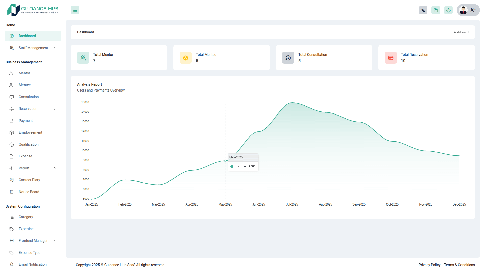Open the Terms & Conditions link
485x273 pixels.
coord(459,265)
